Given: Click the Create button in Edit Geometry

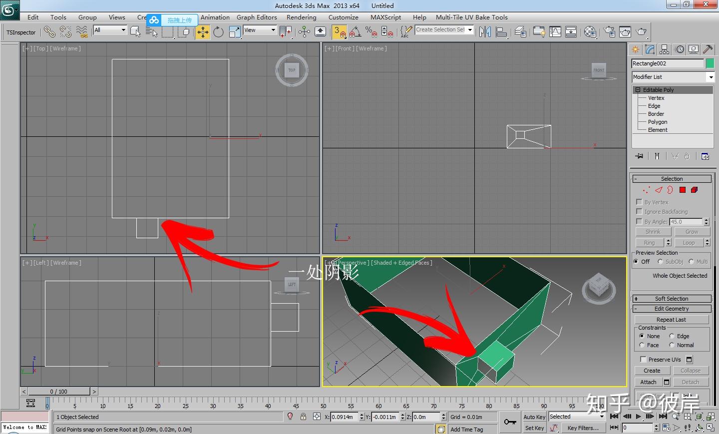Looking at the screenshot, I should pos(652,371).
